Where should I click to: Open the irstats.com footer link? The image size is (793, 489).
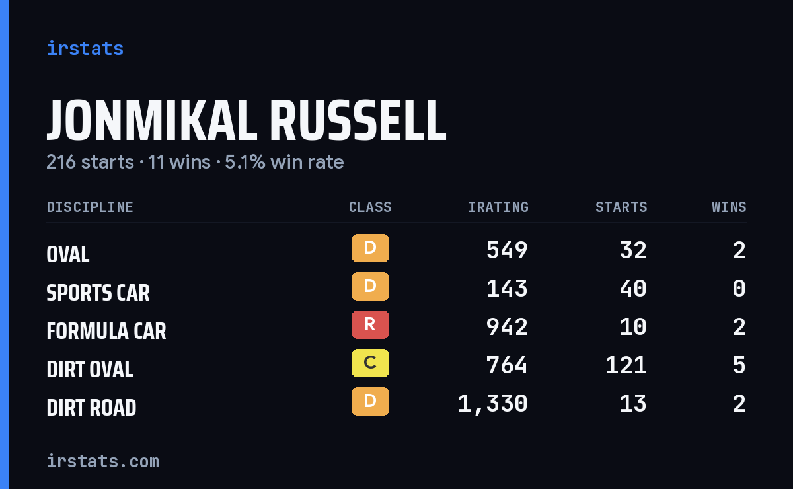click(103, 461)
